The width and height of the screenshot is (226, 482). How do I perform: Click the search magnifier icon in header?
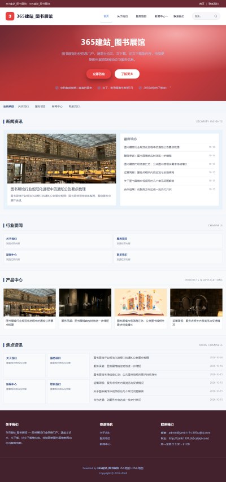[216, 16]
